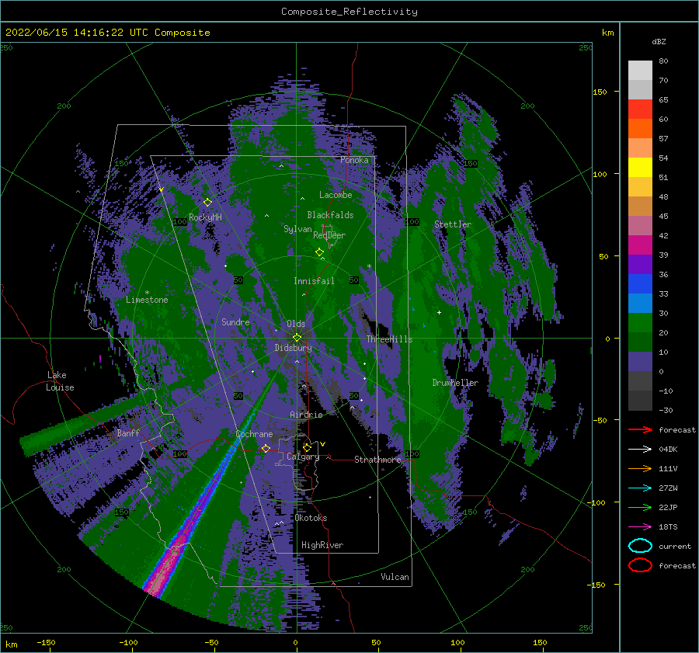Click the HighRiver label
Viewport: 699px width, 653px height.
pos(322,545)
